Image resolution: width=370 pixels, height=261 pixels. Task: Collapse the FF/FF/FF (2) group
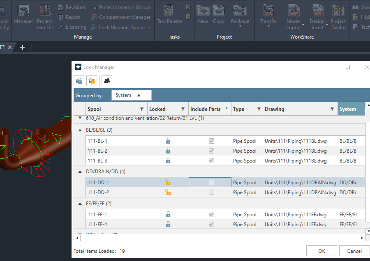80,204
